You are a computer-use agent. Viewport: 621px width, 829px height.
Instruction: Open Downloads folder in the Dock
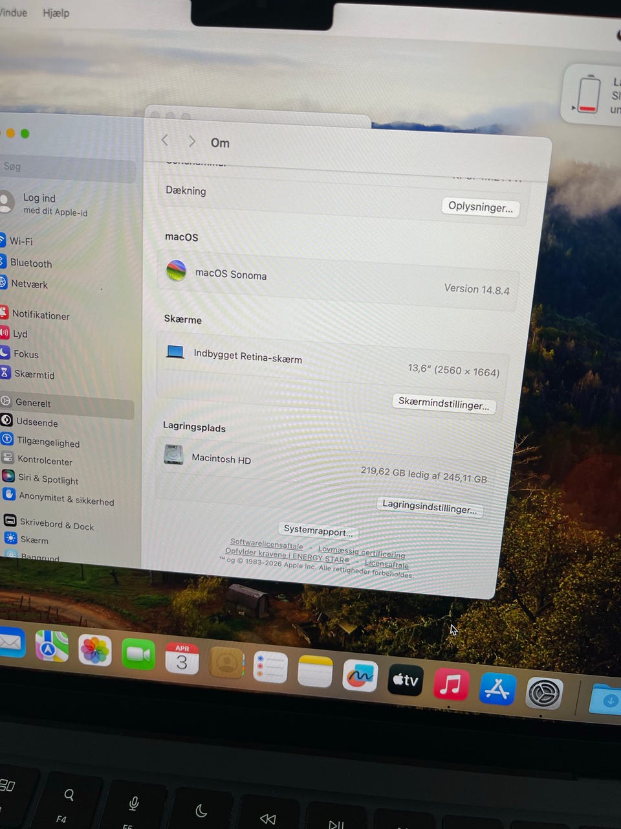point(606,700)
